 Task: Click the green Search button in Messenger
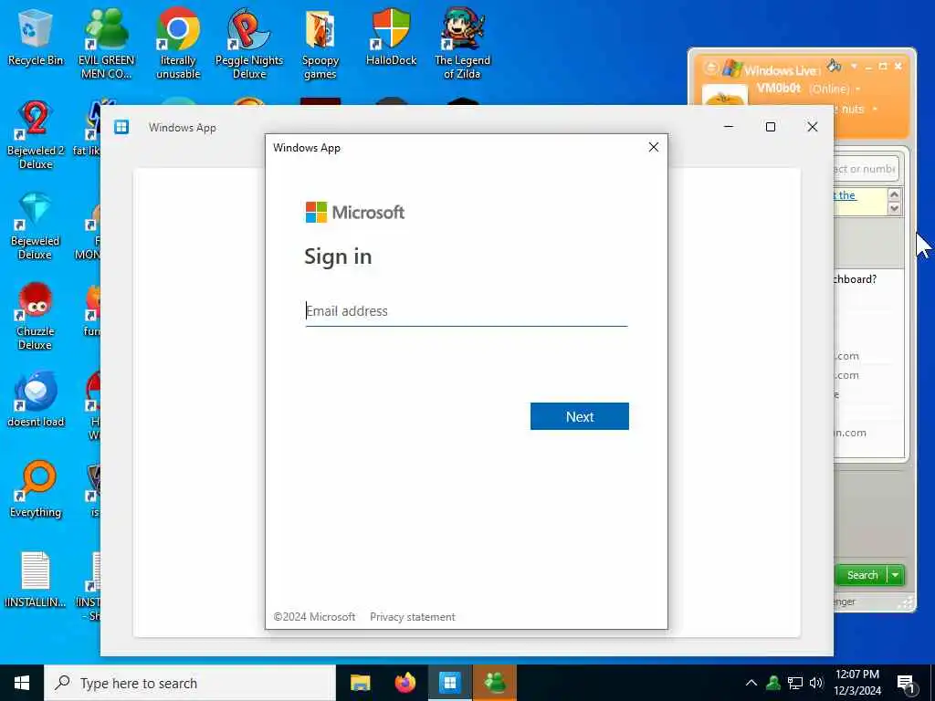click(x=861, y=575)
